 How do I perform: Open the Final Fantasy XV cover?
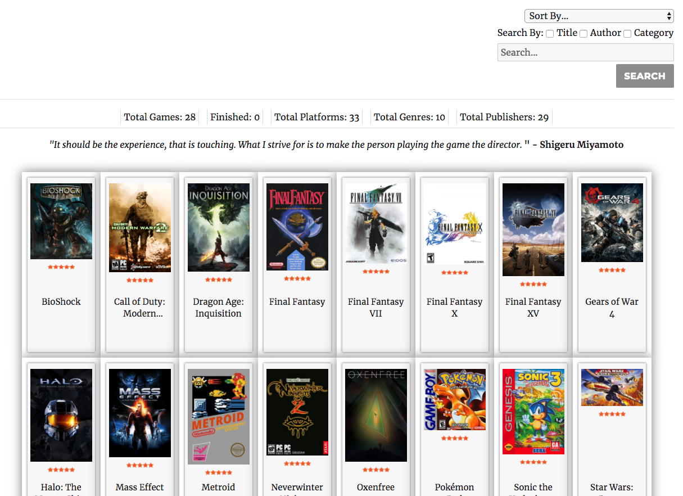(533, 229)
